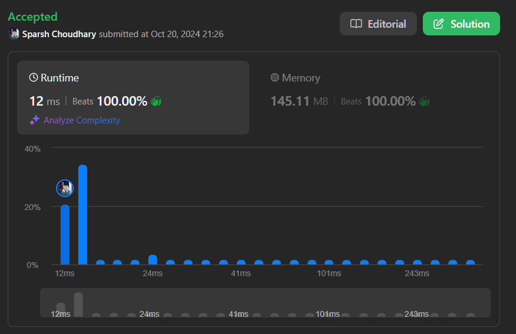Select the first bar above the 12ms label
The height and width of the screenshot is (334, 516).
click(65, 235)
